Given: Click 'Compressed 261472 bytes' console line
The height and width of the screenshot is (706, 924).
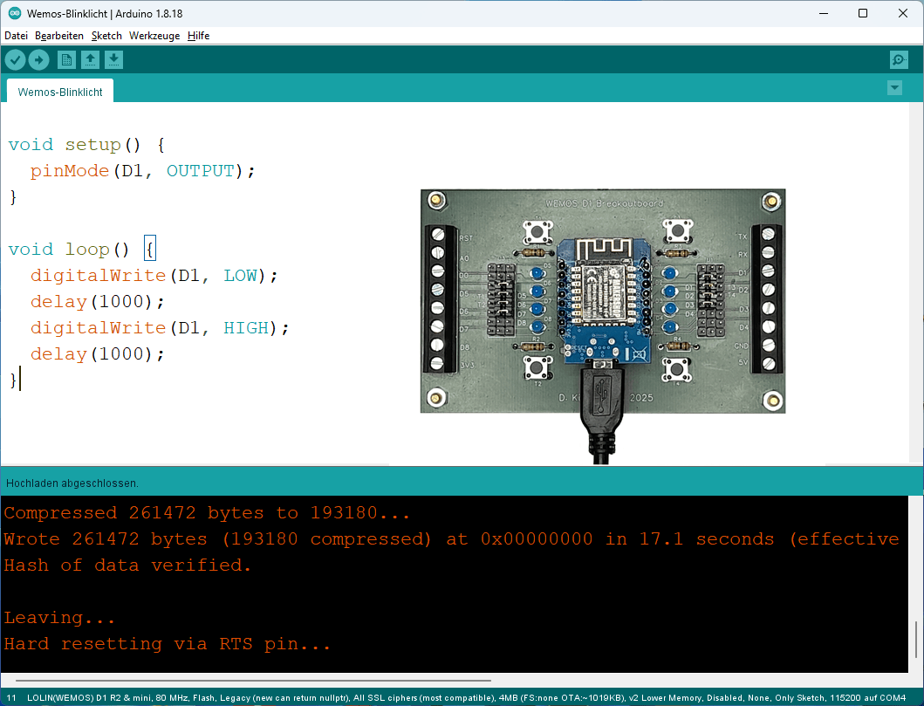Looking at the screenshot, I should (x=207, y=513).
